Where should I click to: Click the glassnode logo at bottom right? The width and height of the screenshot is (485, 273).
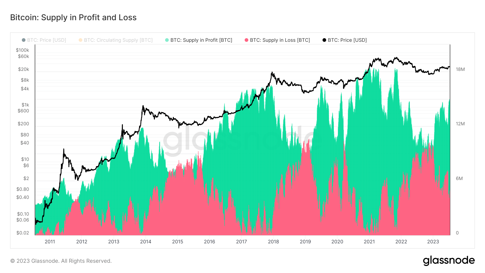pyautogui.click(x=449, y=261)
